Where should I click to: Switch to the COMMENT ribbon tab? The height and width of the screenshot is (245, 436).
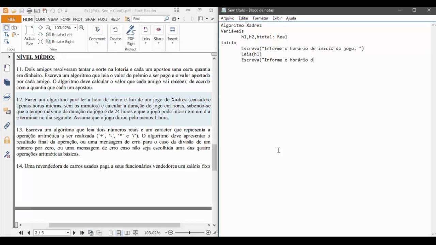coord(40,19)
